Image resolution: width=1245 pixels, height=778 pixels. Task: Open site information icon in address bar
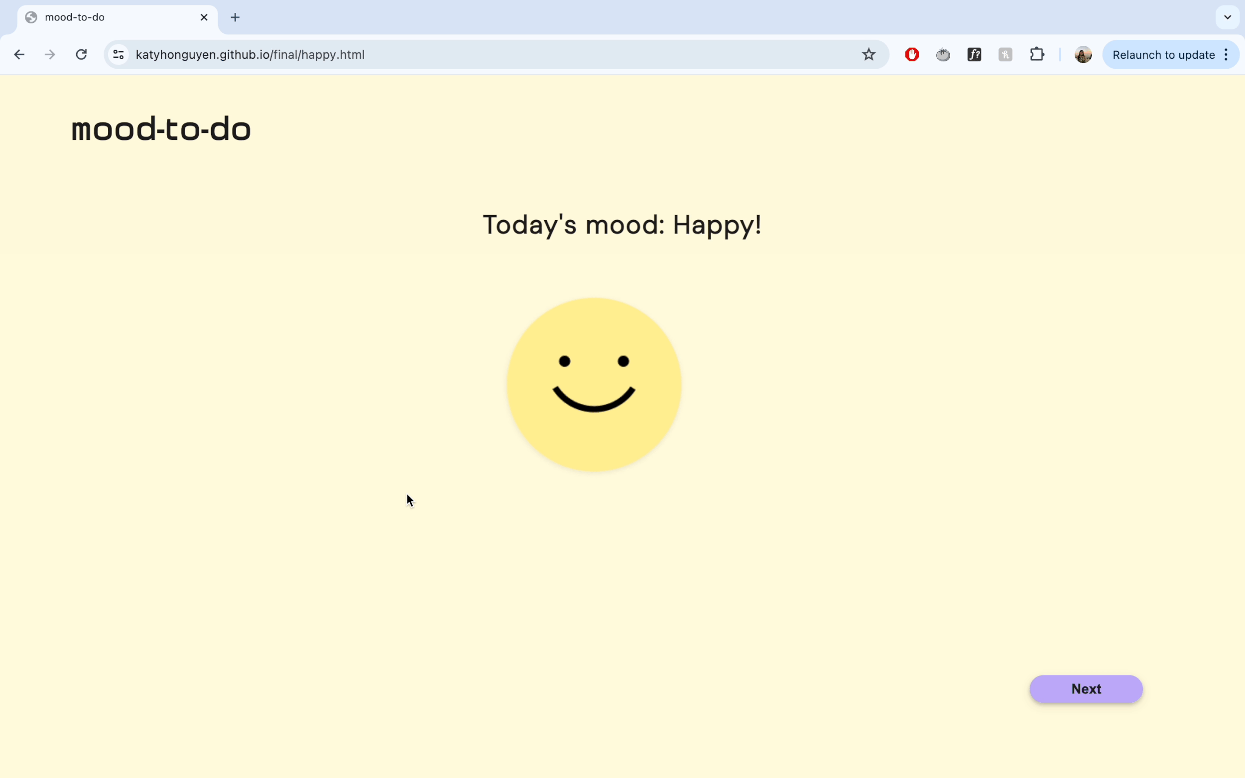[119, 55]
